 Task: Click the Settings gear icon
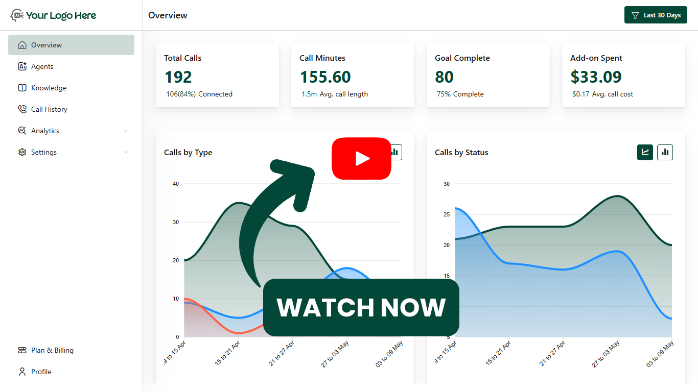tap(22, 152)
